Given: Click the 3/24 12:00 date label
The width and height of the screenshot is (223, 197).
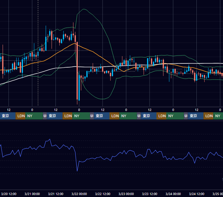Looking at the screenshot, I should pos(196,194).
